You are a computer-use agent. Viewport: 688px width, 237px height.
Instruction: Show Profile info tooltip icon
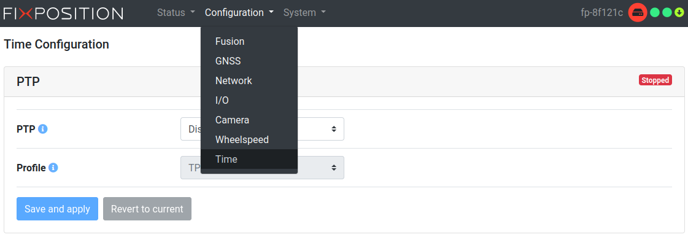[x=53, y=168]
